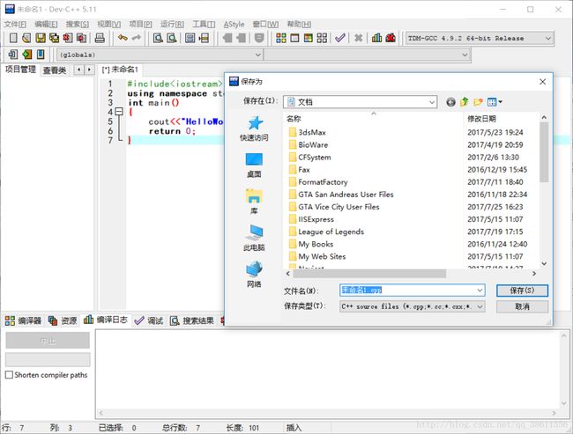This screenshot has width=573, height=434.
Task: Click the Up One Level folder icon
Action: (x=465, y=102)
